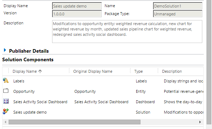Viewport: 212px width, 129px height.
Task: Select Sales update demo row name
Action: point(30,112)
